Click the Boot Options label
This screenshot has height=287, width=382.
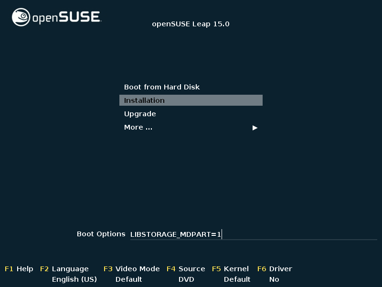click(x=101, y=234)
